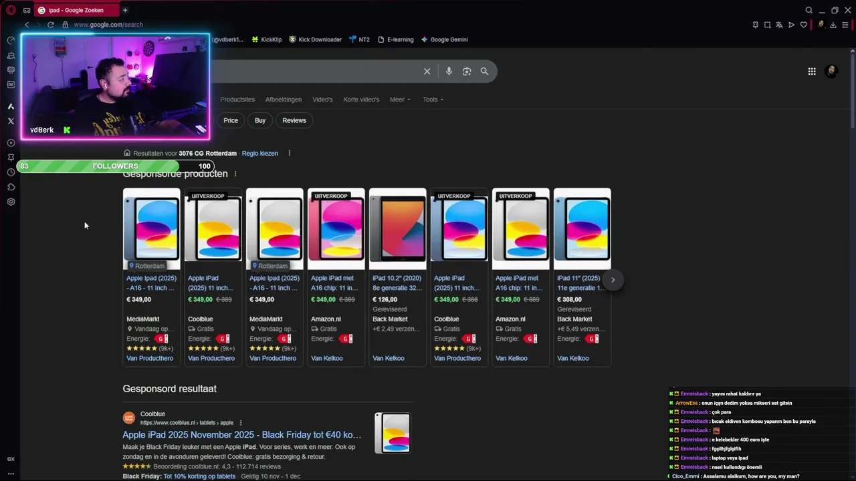
Task: Search by image with Google Lens icon
Action: click(x=467, y=71)
